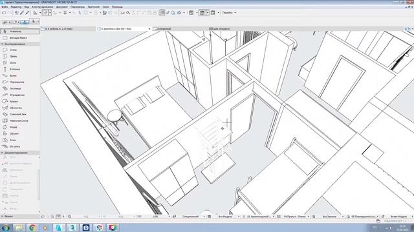Open the 02 Архитектурный pen set selector

[x=259, y=217]
